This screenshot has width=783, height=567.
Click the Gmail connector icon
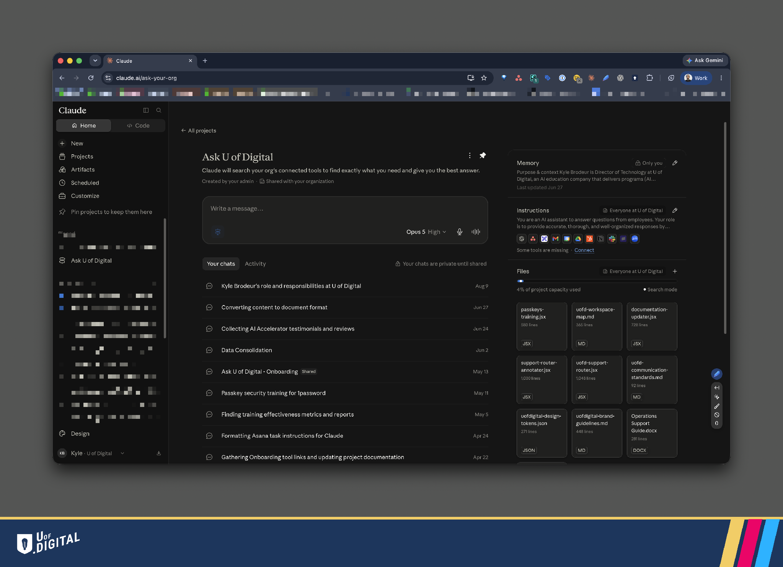pyautogui.click(x=555, y=239)
